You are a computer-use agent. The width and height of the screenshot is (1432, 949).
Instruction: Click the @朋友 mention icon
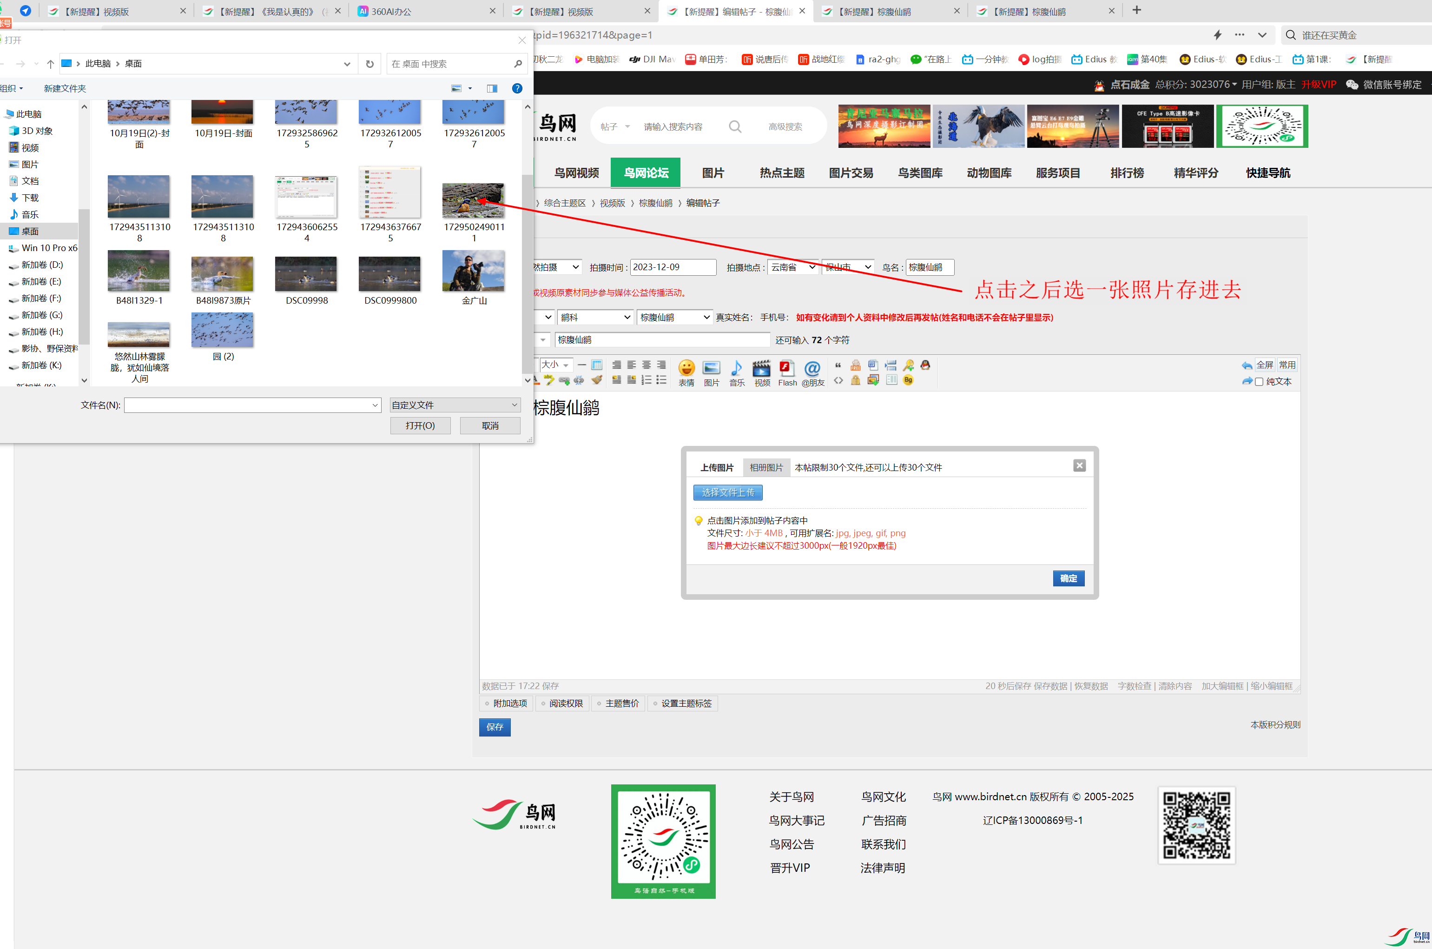812,372
